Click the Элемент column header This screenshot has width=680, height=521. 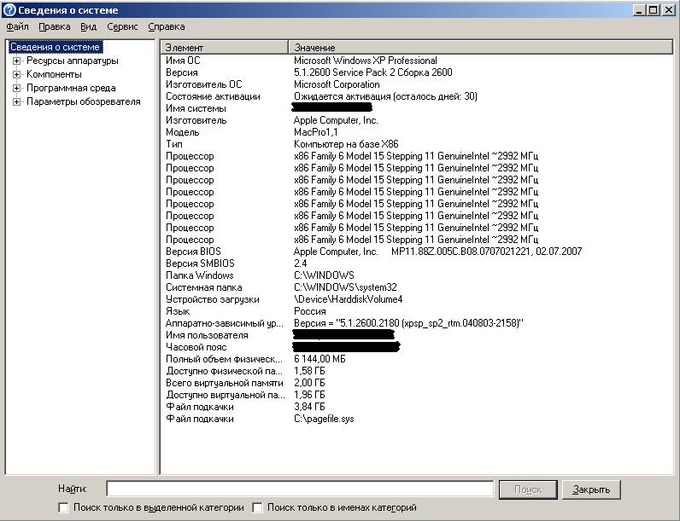(224, 48)
